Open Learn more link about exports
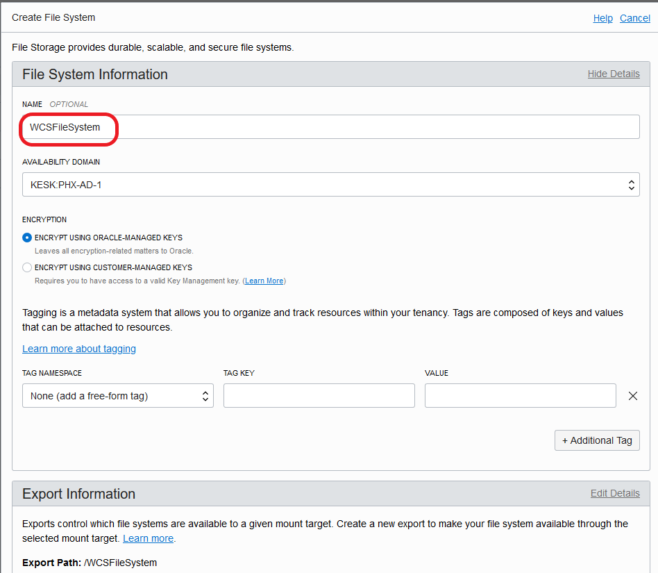This screenshot has height=573, width=658. click(148, 538)
